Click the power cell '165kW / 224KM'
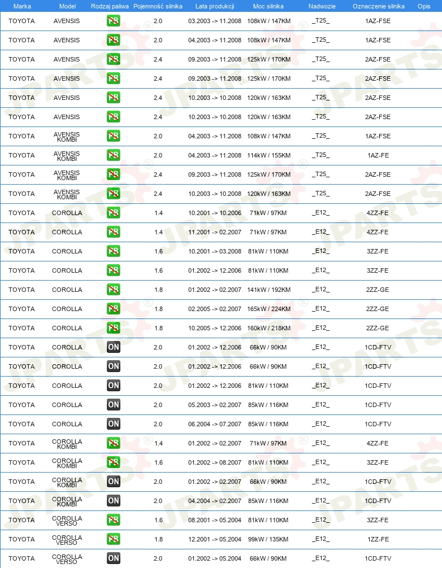This screenshot has height=568, width=442. (268, 309)
